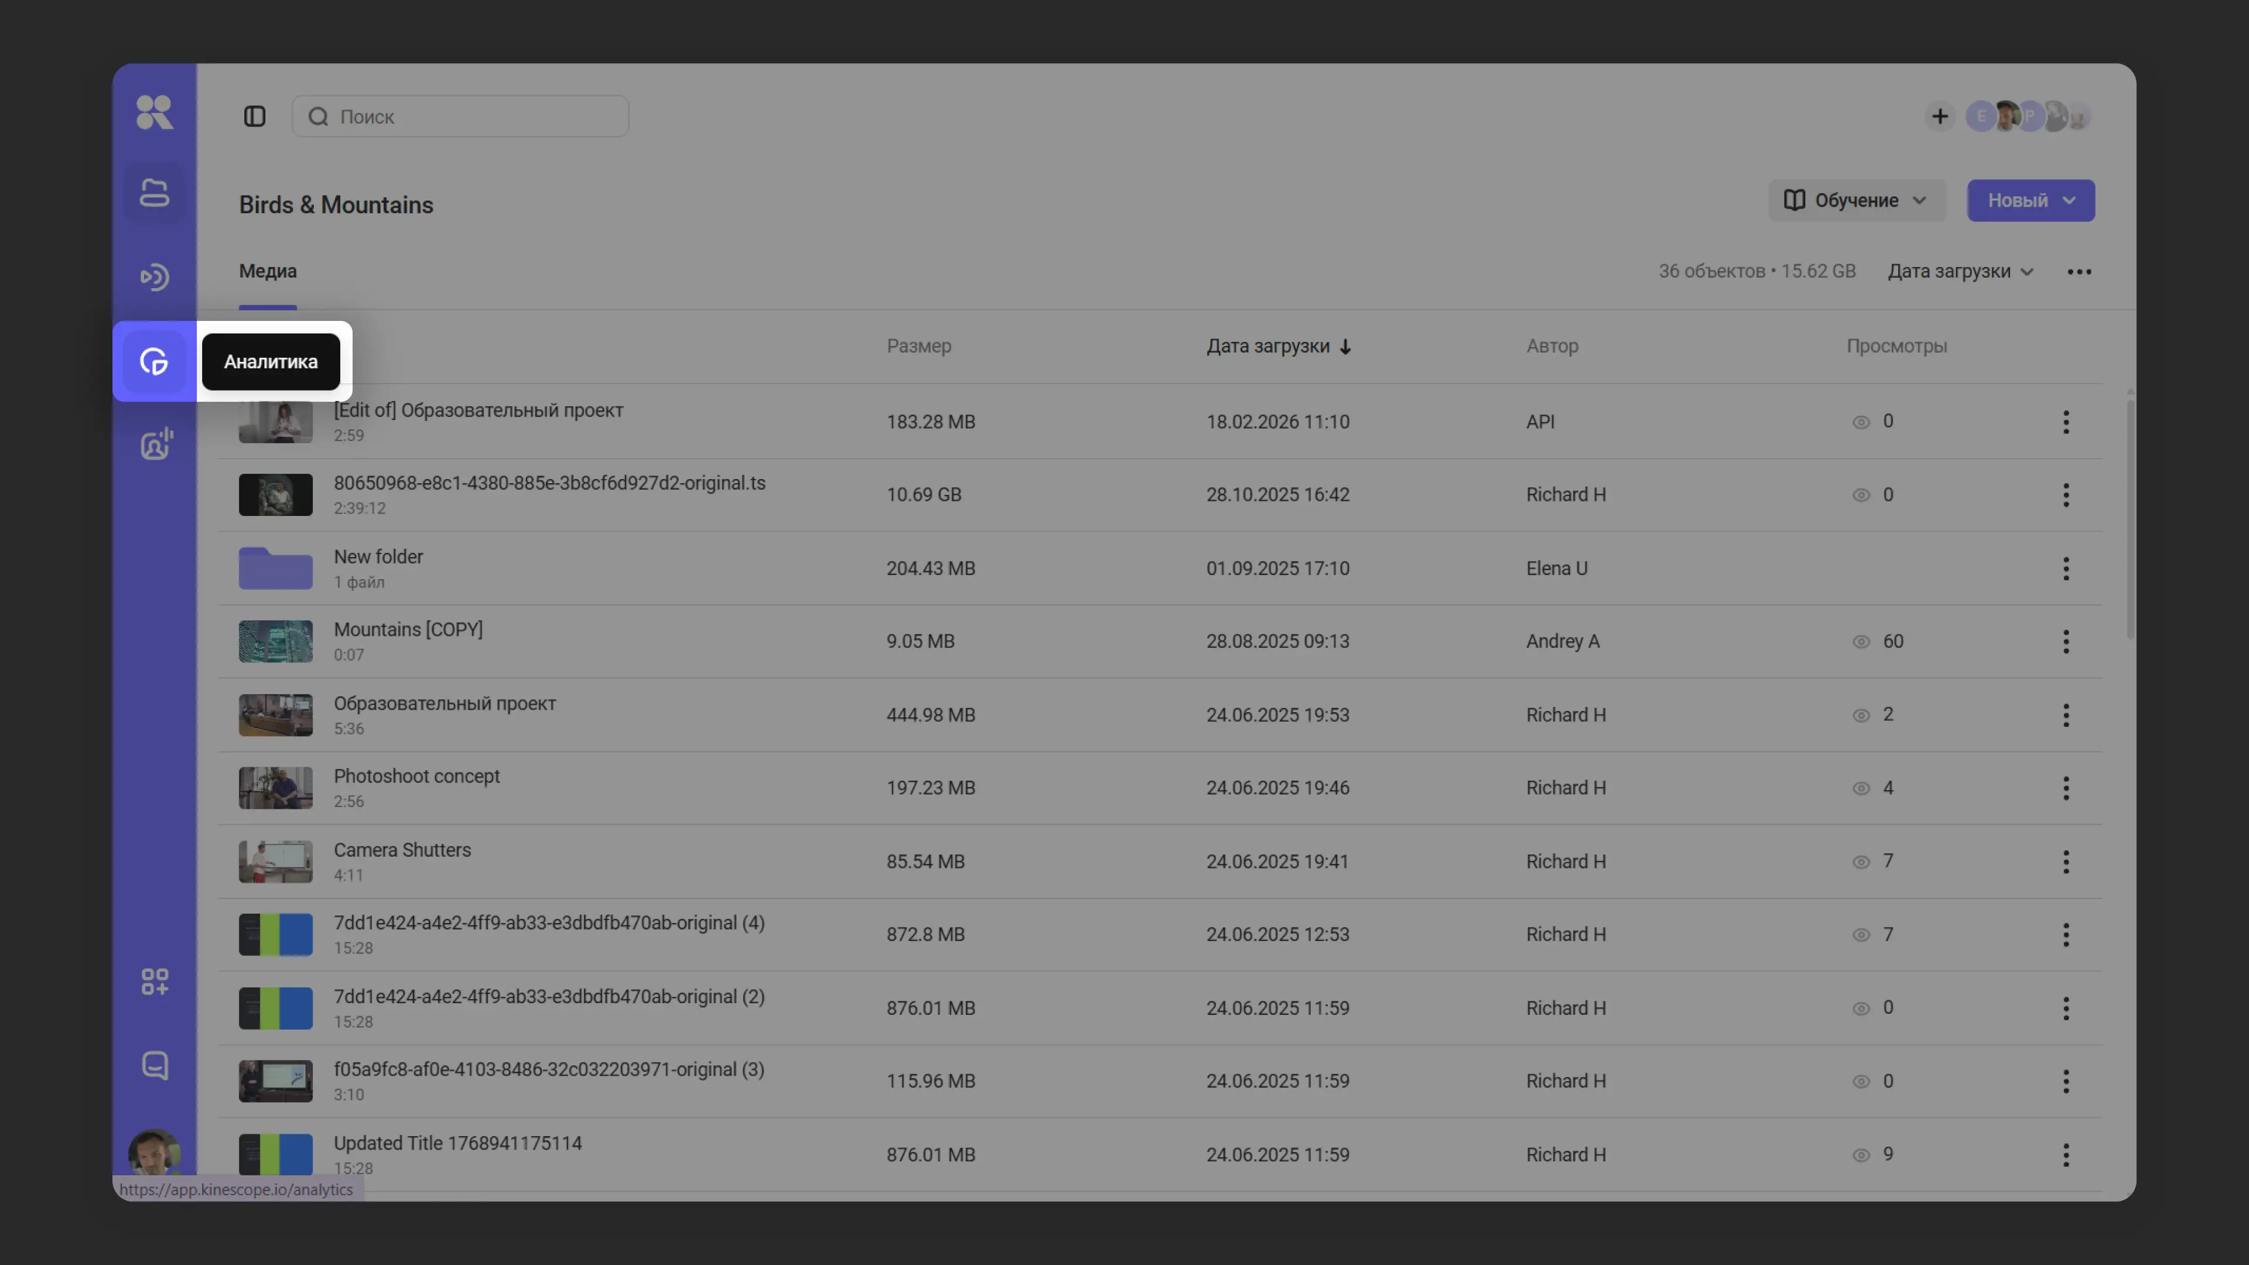
Task: Open the media library sidebar icon
Action: pyautogui.click(x=155, y=193)
